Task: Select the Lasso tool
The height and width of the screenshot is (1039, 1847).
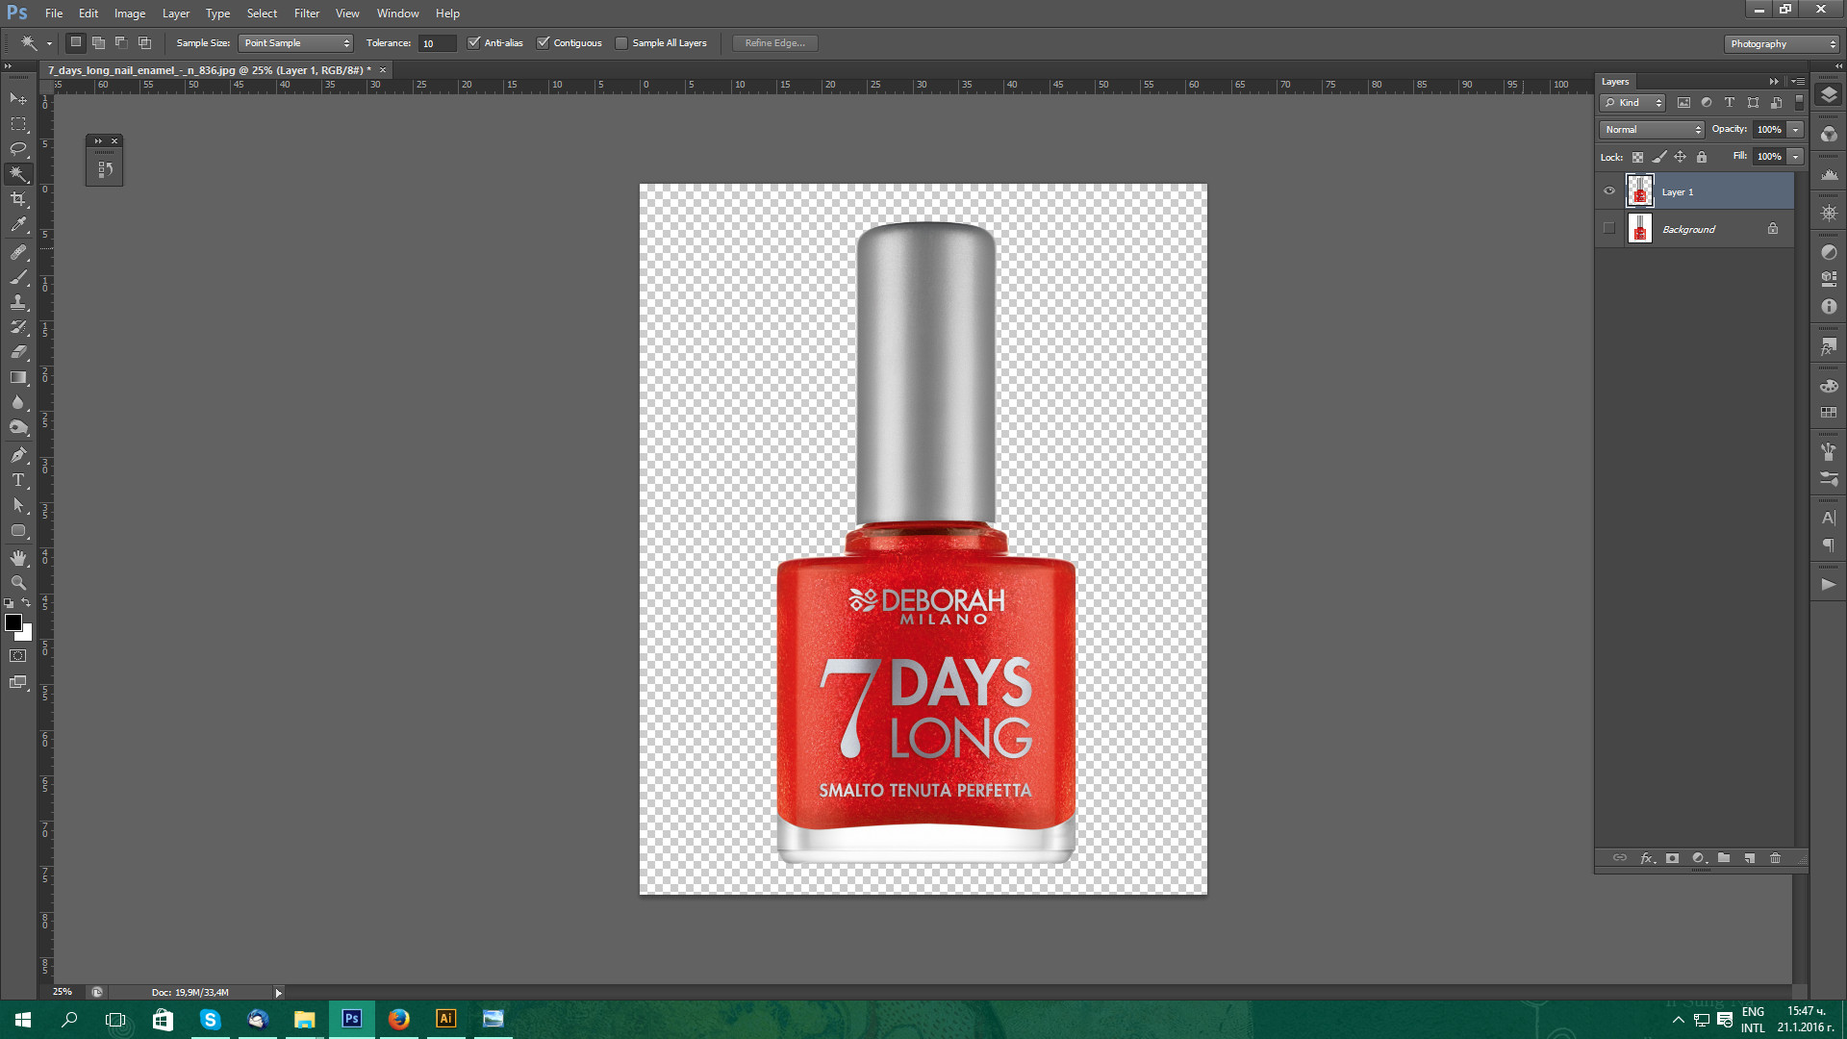Action: pyautogui.click(x=18, y=149)
